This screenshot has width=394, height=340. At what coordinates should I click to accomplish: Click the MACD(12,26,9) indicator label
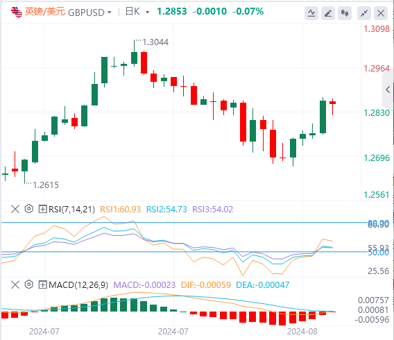coord(78,284)
